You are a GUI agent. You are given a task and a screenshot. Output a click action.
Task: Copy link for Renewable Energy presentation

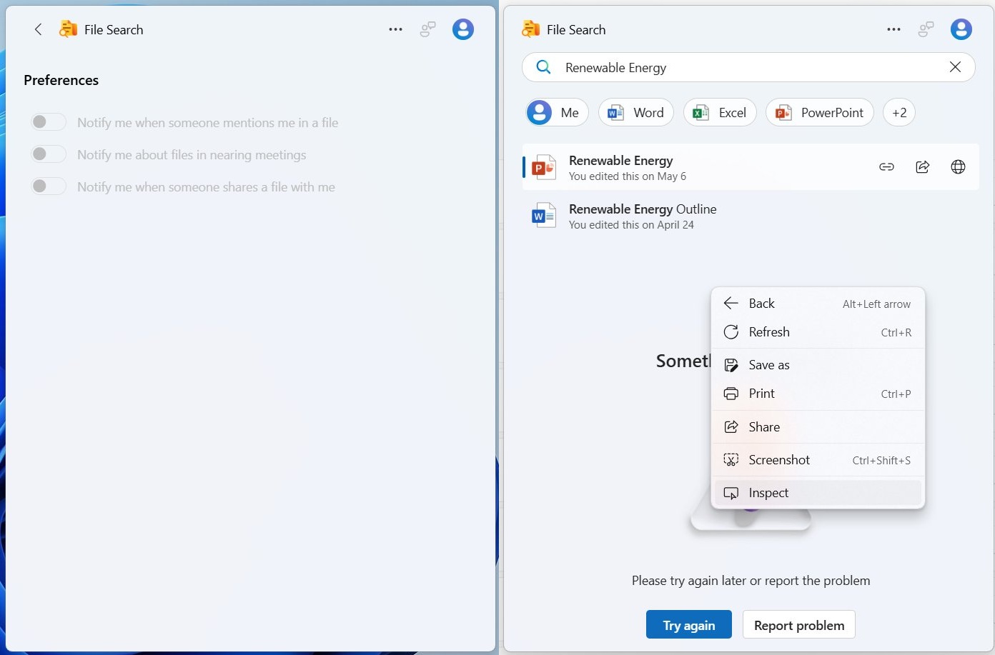pyautogui.click(x=886, y=167)
